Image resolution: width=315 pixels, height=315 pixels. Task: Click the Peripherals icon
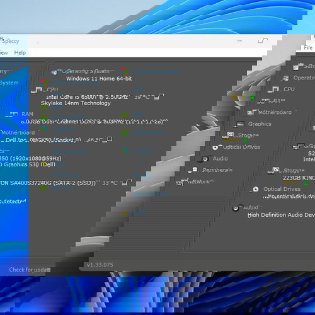[x=193, y=170]
